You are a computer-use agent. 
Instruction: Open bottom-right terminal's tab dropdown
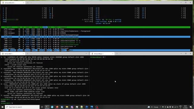(x=120, y=54)
